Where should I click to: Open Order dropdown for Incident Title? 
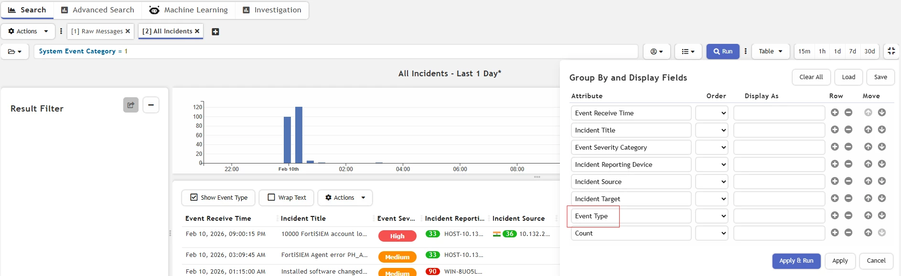point(711,130)
